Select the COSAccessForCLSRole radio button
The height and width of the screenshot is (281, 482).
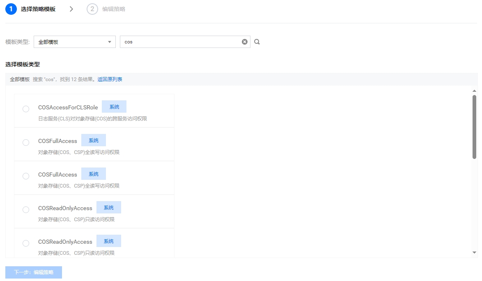pyautogui.click(x=26, y=109)
